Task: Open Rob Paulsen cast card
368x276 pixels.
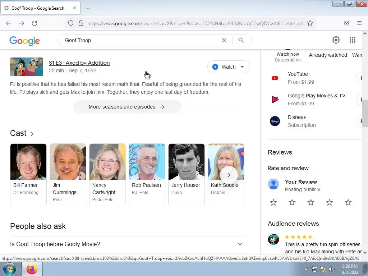Action: click(147, 175)
